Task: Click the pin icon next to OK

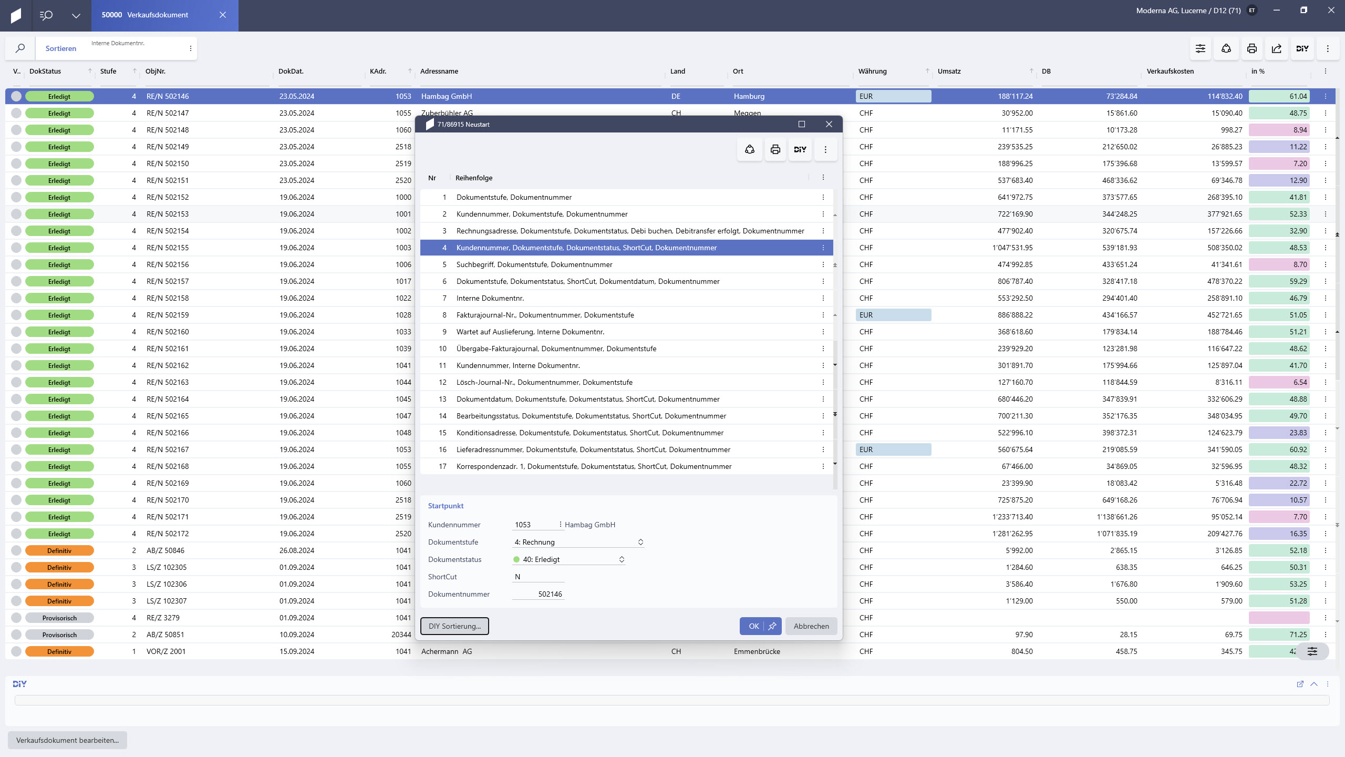Action: (772, 626)
